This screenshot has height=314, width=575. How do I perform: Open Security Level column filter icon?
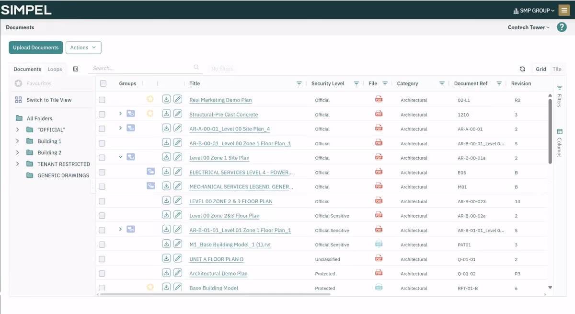tap(356, 83)
